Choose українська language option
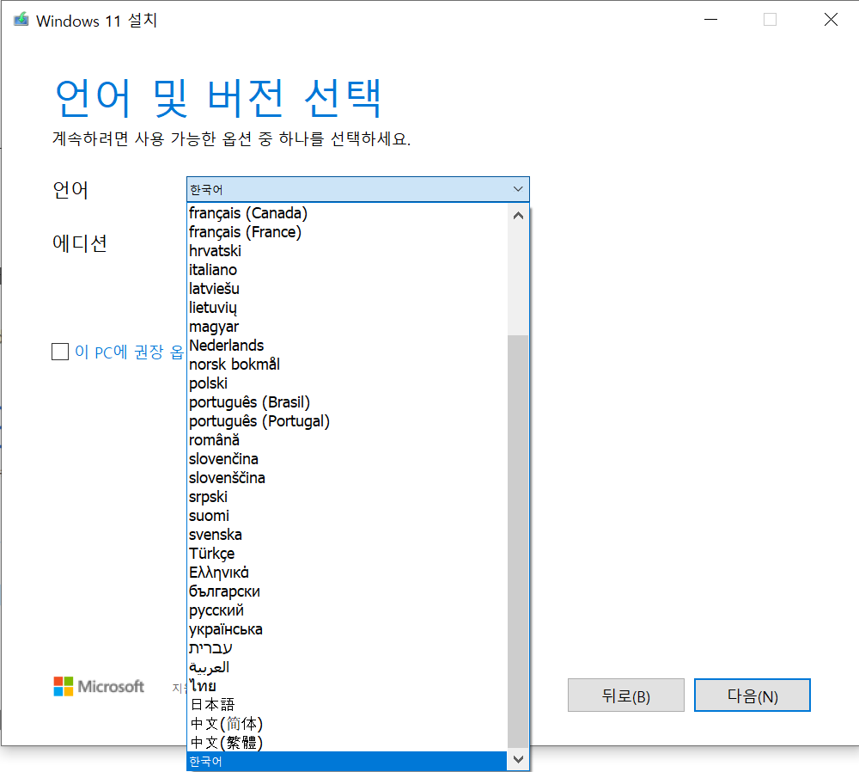Image resolution: width=859 pixels, height=772 pixels. click(347, 629)
